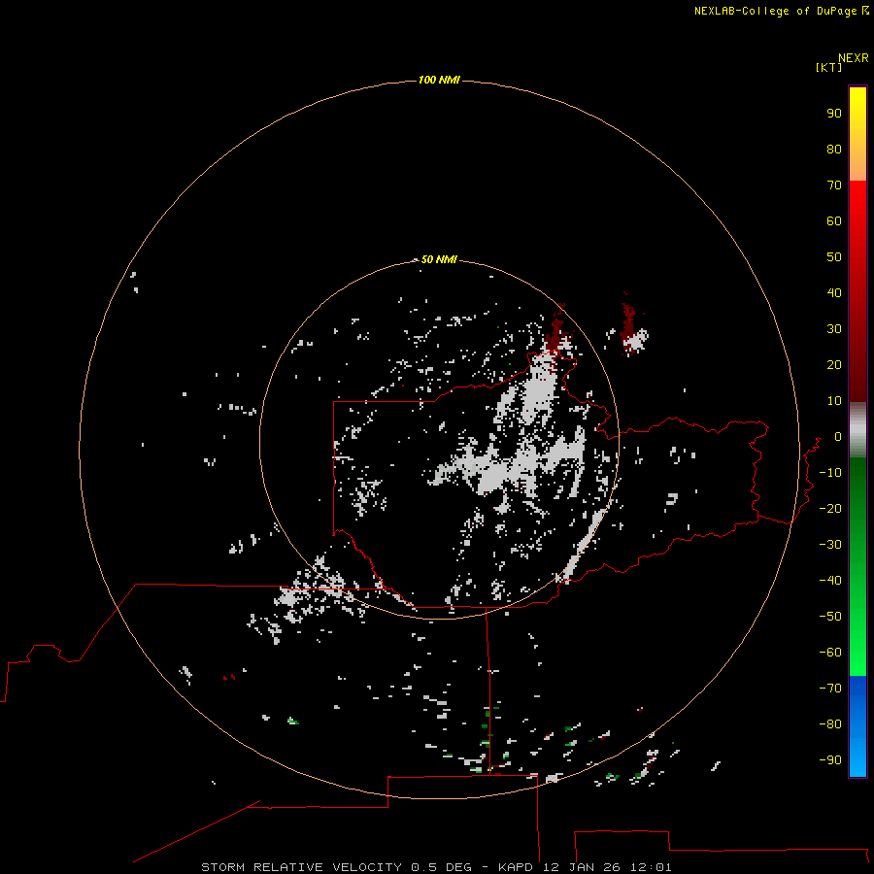Screen dimensions: 874x874
Task: Click the positive 10 knots scale label
Action: pos(834,401)
